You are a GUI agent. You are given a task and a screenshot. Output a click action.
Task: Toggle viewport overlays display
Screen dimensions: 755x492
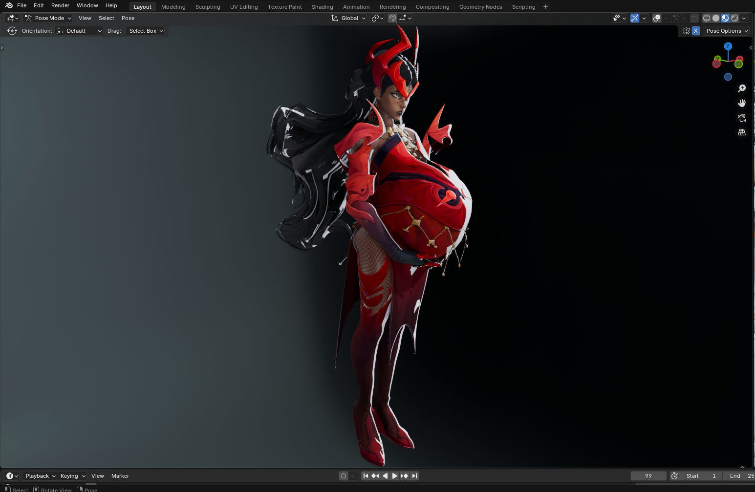click(x=657, y=18)
